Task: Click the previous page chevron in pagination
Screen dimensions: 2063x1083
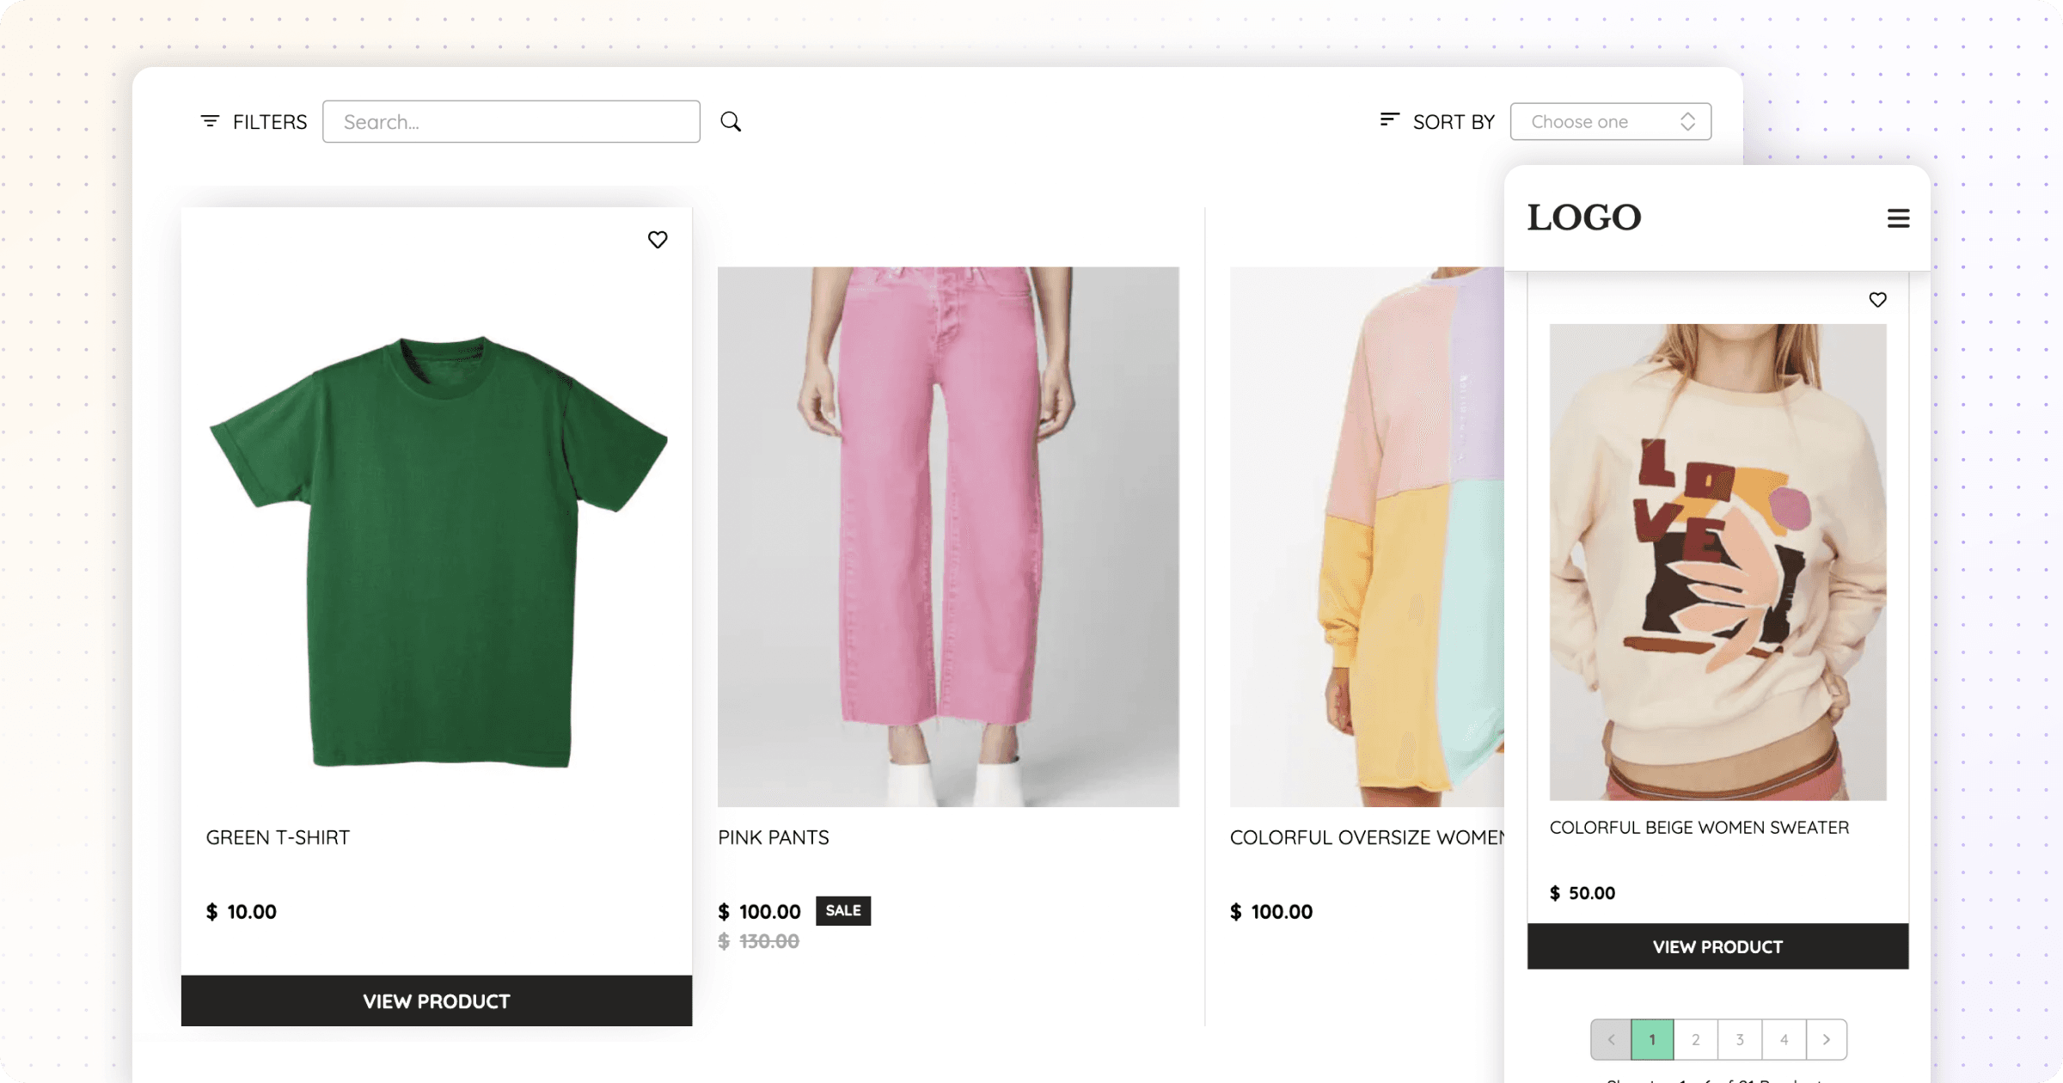Action: tap(1610, 1038)
